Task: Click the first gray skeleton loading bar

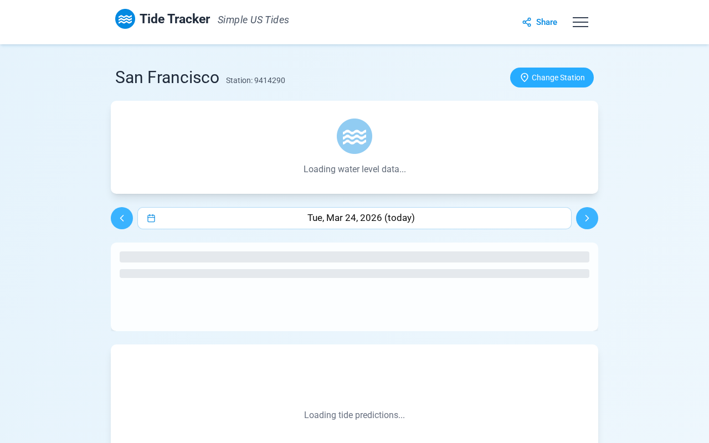Action: pos(354,257)
